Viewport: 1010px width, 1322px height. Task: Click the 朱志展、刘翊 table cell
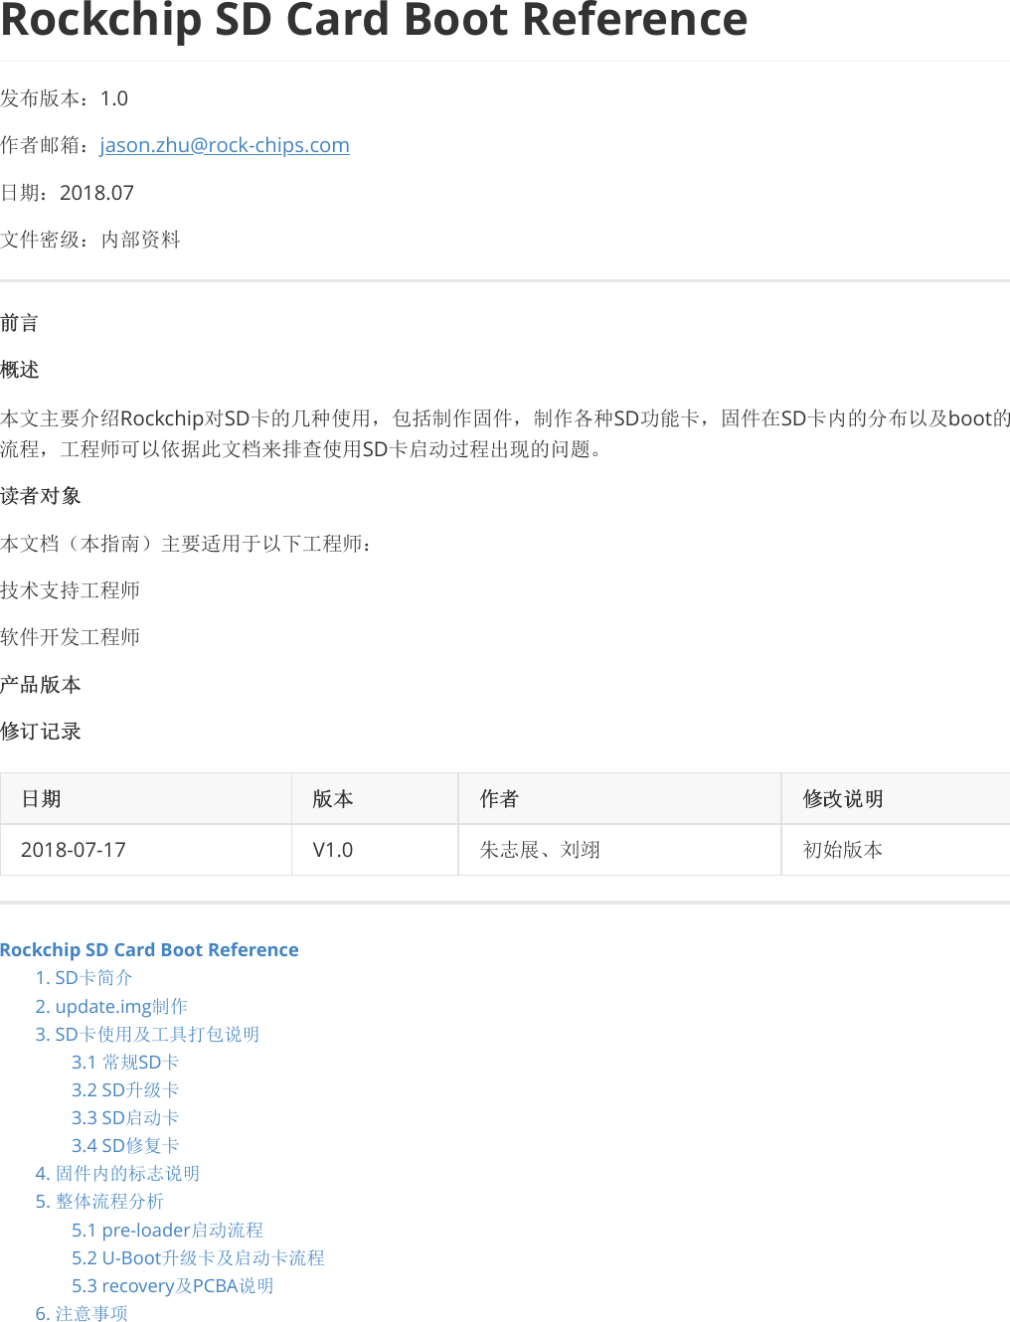[620, 850]
